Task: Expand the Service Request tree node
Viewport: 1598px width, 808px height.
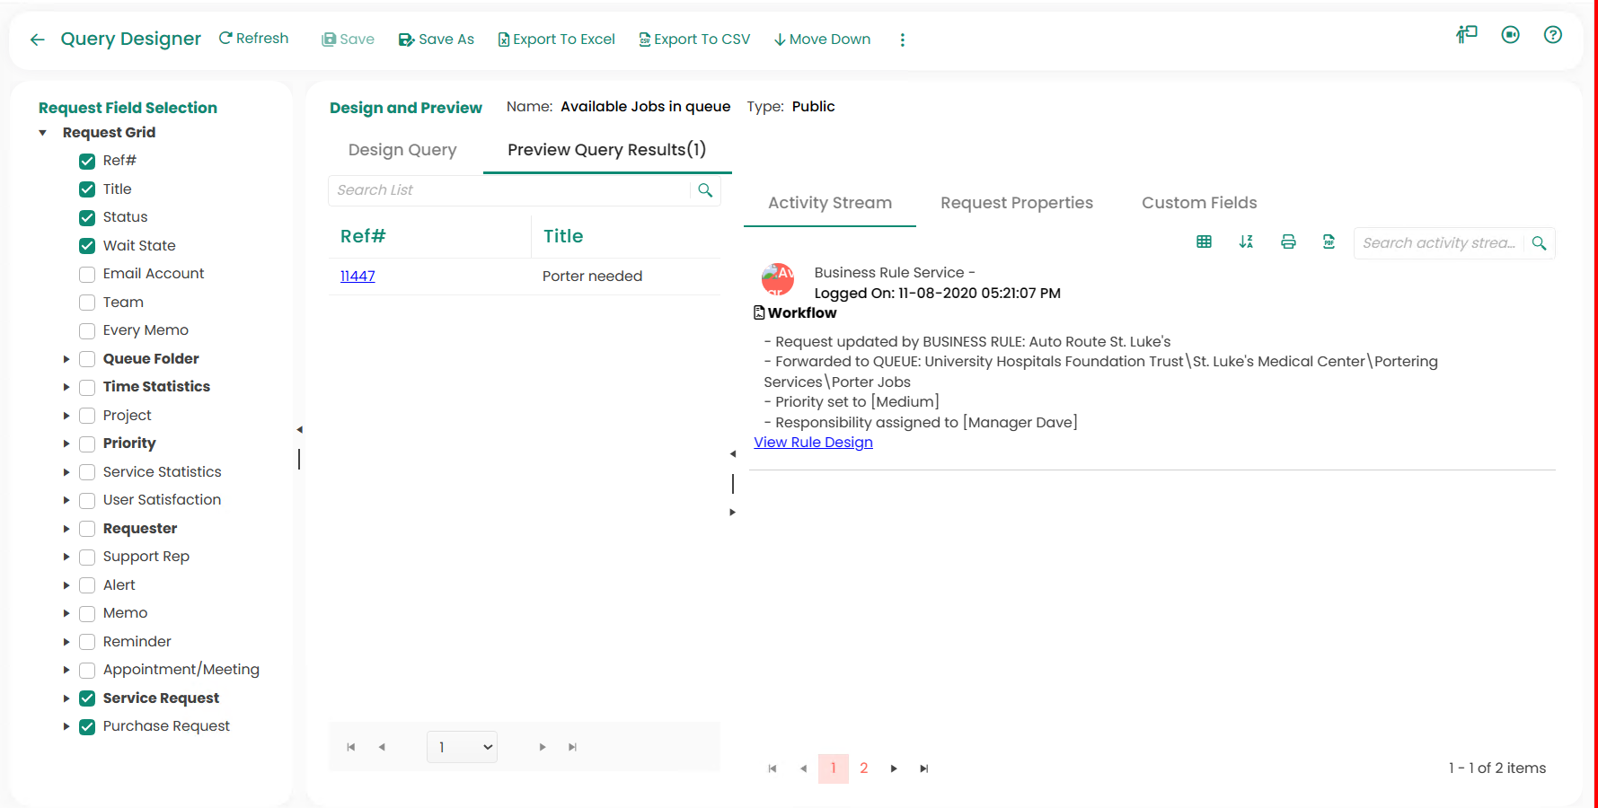Action: [x=66, y=698]
